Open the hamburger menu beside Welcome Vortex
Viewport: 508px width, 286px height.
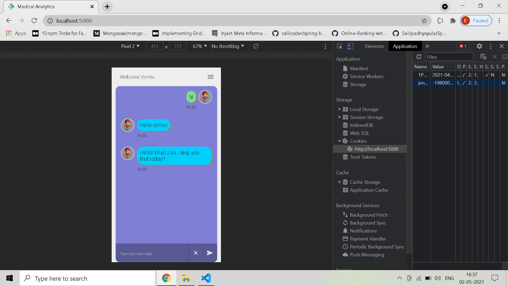pyautogui.click(x=211, y=77)
